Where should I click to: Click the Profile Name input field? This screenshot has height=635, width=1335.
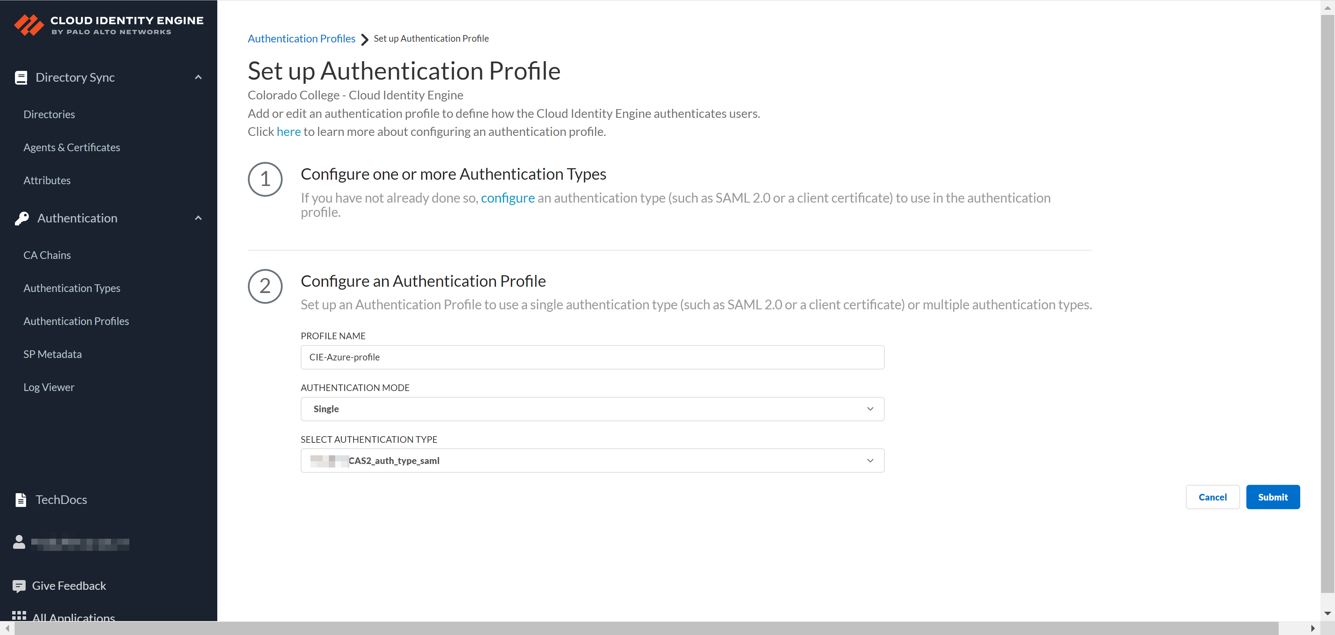click(x=592, y=357)
